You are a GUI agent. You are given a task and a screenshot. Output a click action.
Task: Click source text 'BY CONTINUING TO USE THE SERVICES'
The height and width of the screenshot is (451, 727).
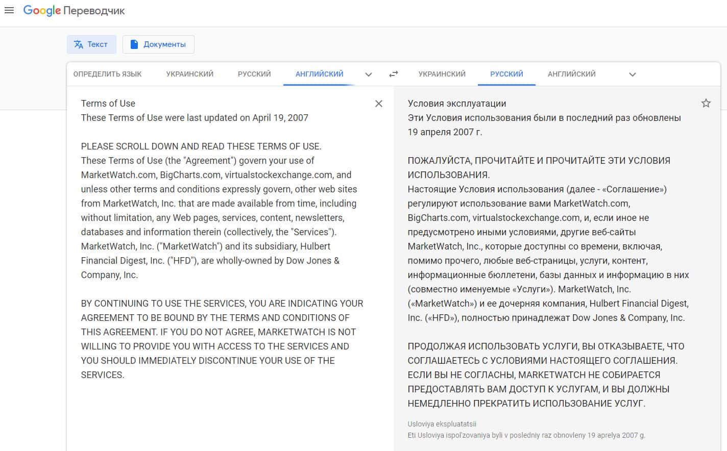[x=163, y=304]
